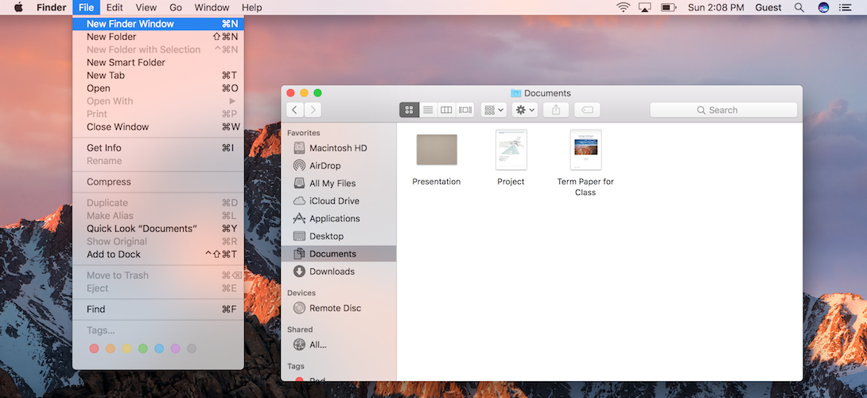Screen dimensions: 867x398
Task: Click the Wi-Fi status icon
Action: pos(623,8)
